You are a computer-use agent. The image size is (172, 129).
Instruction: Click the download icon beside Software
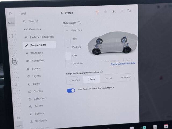pyautogui.click(x=31, y=121)
